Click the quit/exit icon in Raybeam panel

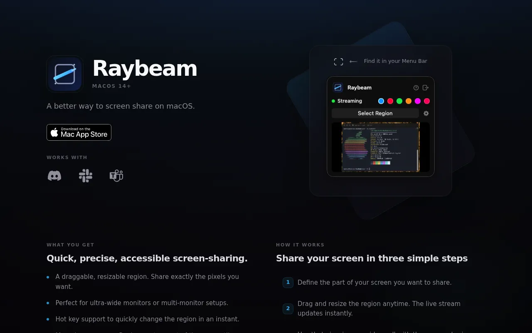click(426, 88)
